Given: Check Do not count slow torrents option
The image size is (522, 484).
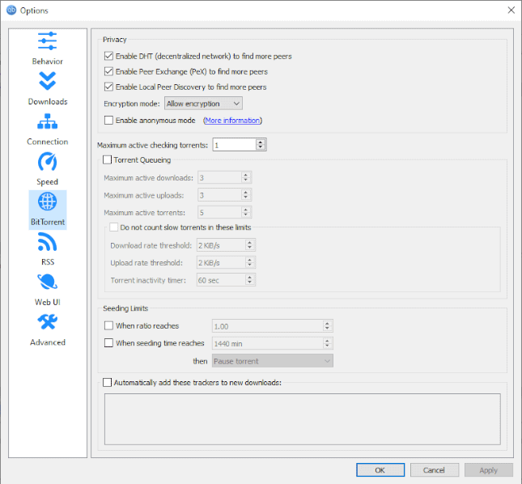Looking at the screenshot, I should coord(114,227).
